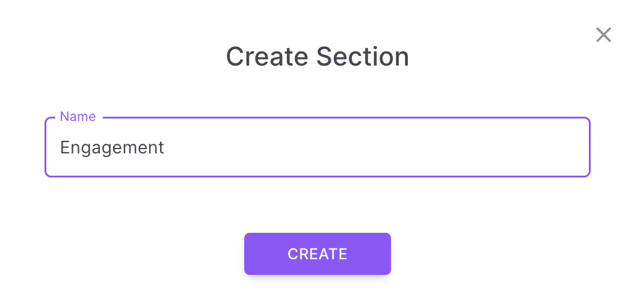Viewport: 634px width, 308px height.
Task: Click the X icon at top right
Action: point(603,35)
